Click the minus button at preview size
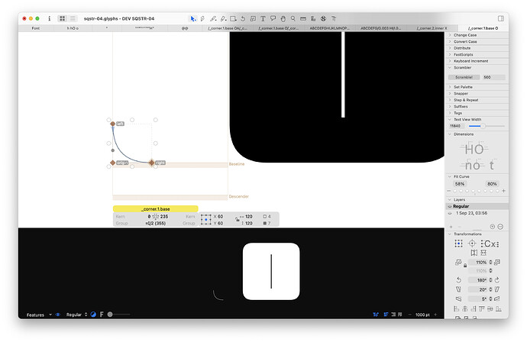527x342 pixels. point(409,315)
